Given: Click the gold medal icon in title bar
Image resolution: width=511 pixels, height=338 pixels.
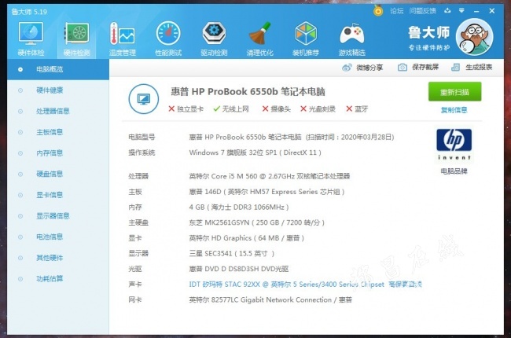Looking at the screenshot, I should coord(378,11).
